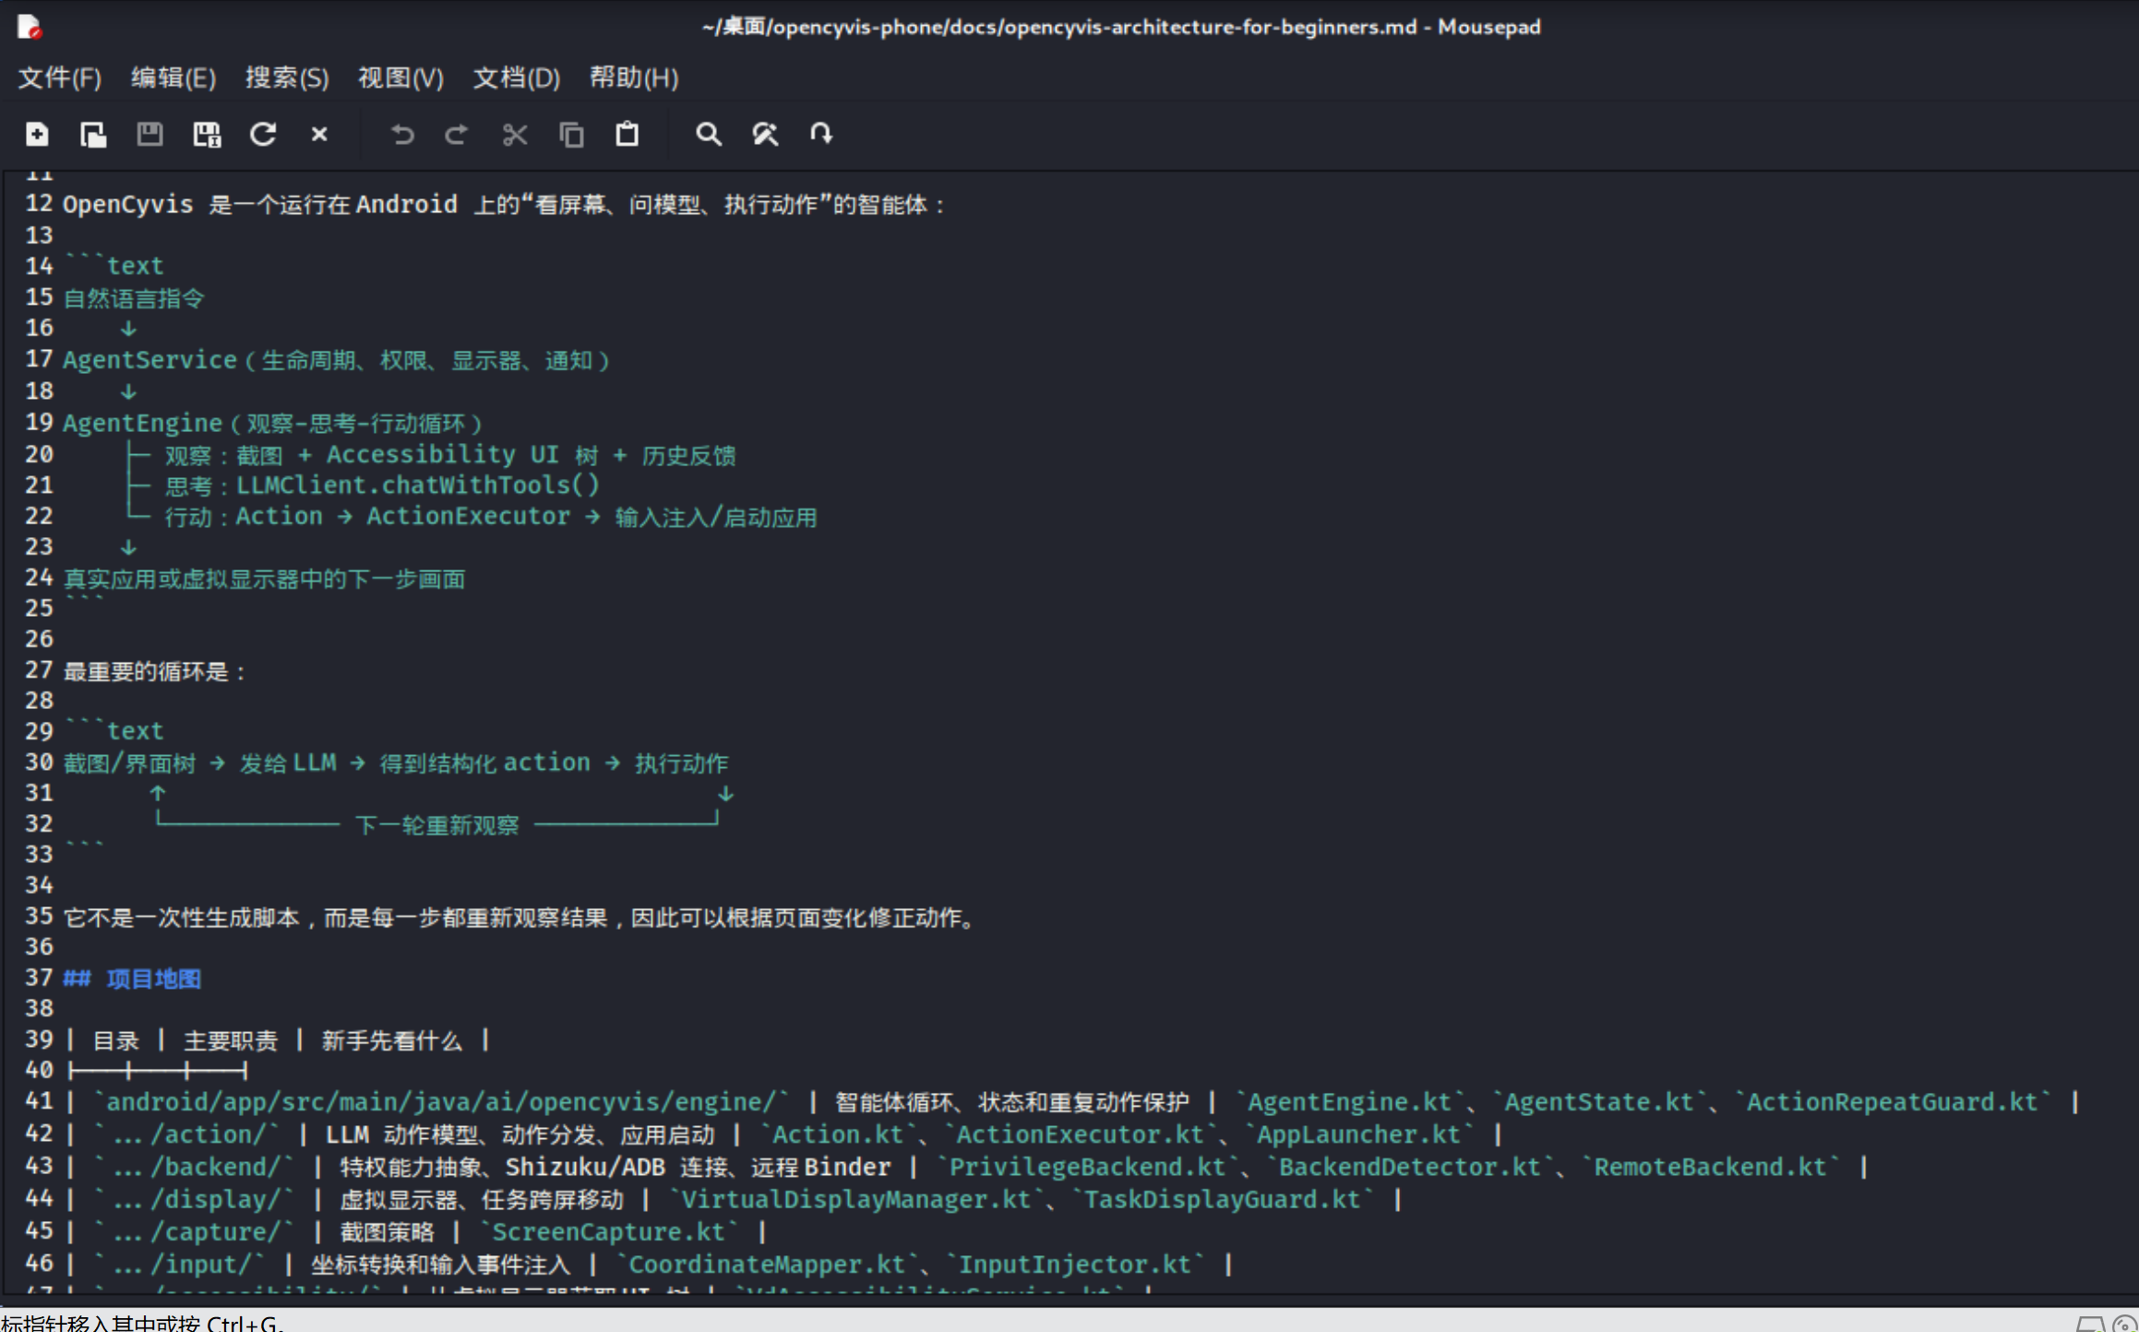This screenshot has height=1332, width=2139.
Task: Click the Mousepad app icon in title bar
Action: (29, 27)
